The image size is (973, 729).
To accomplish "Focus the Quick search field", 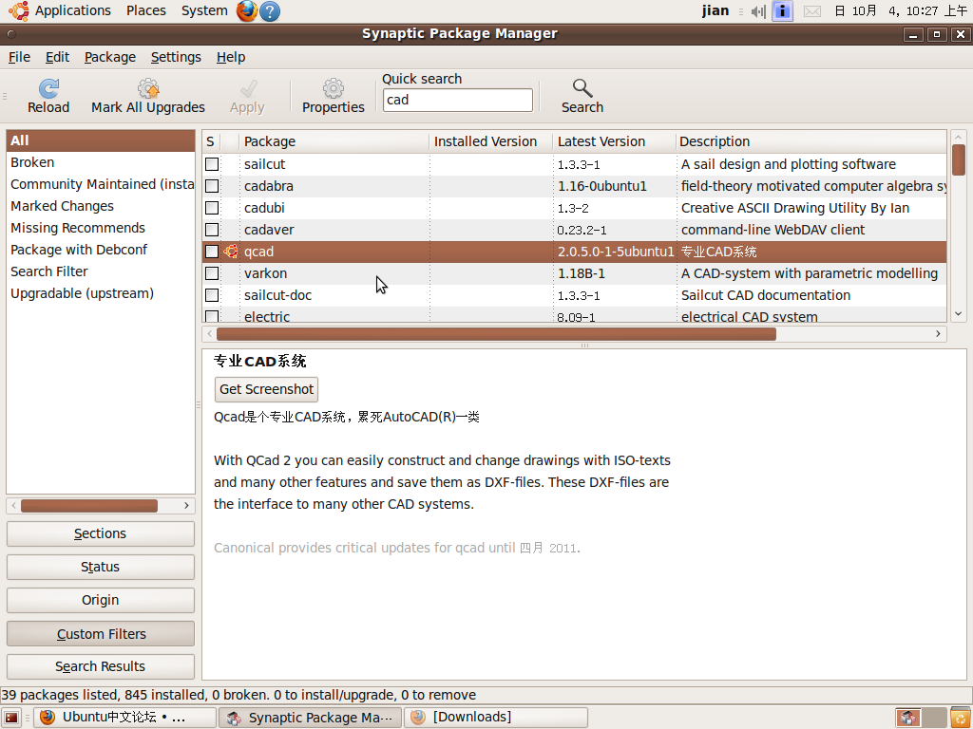I will pos(458,100).
